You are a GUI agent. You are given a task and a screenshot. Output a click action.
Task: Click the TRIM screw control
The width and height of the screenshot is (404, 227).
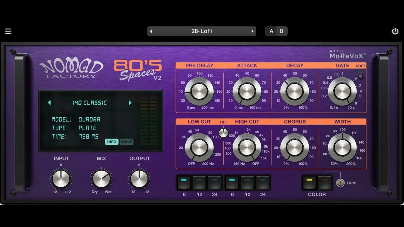click(340, 183)
